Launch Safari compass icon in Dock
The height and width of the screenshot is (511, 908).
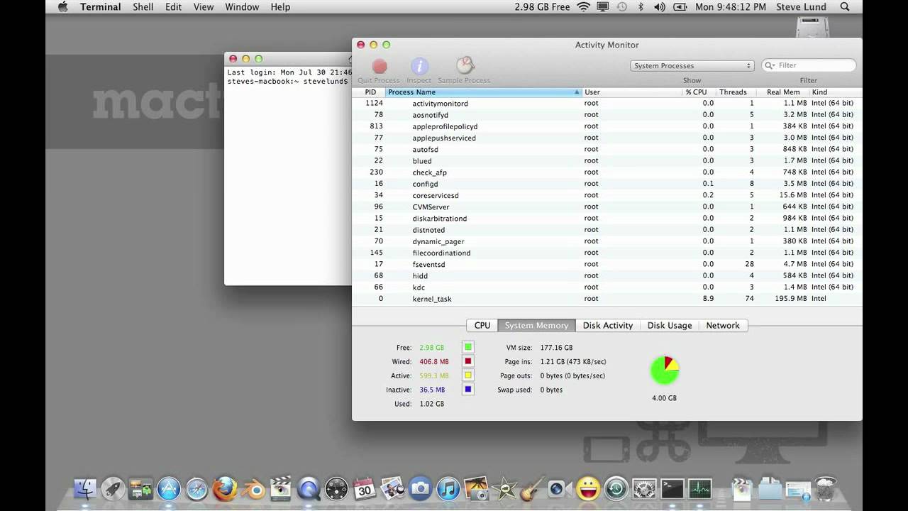197,488
